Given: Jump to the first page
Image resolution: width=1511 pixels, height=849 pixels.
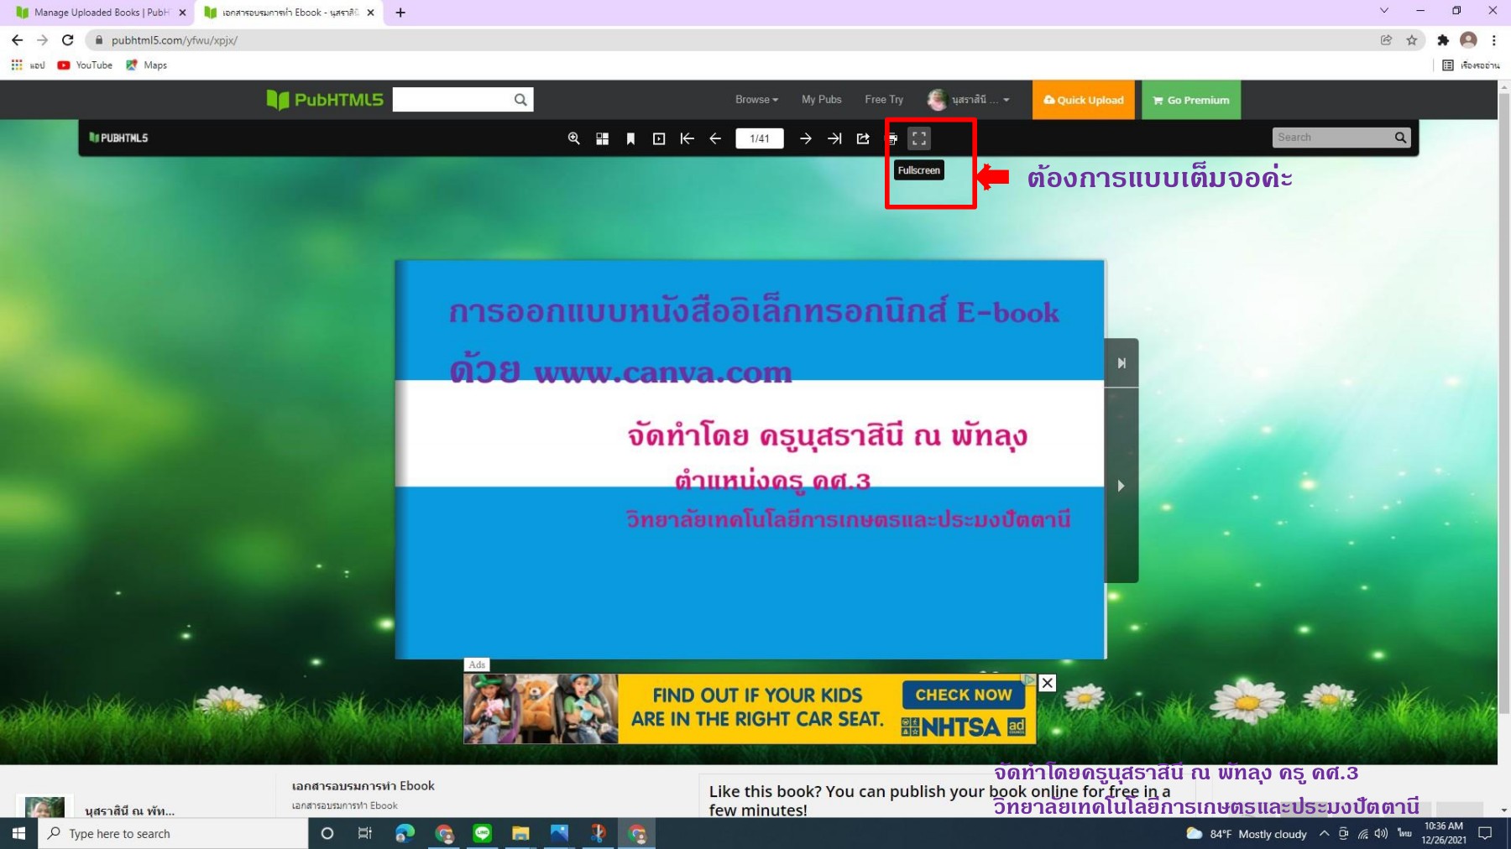Looking at the screenshot, I should [x=688, y=138].
